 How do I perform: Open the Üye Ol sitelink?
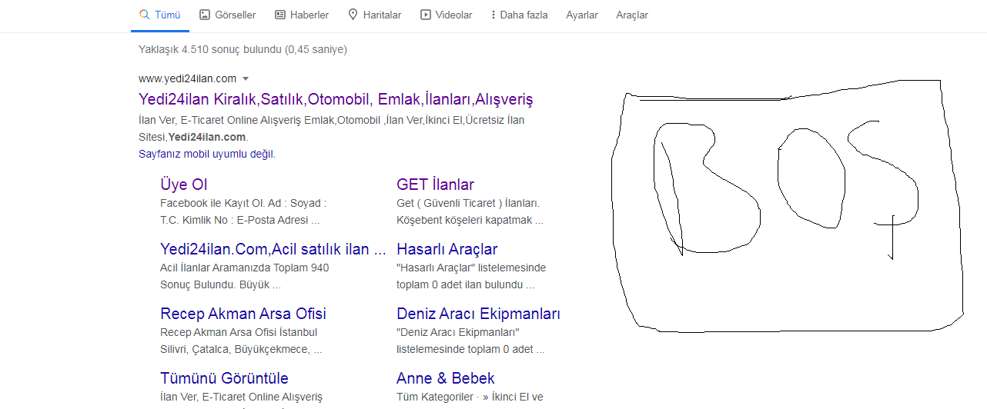pos(184,185)
